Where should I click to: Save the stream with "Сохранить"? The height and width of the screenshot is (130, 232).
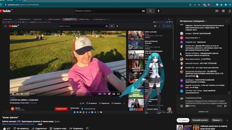coord(76,129)
